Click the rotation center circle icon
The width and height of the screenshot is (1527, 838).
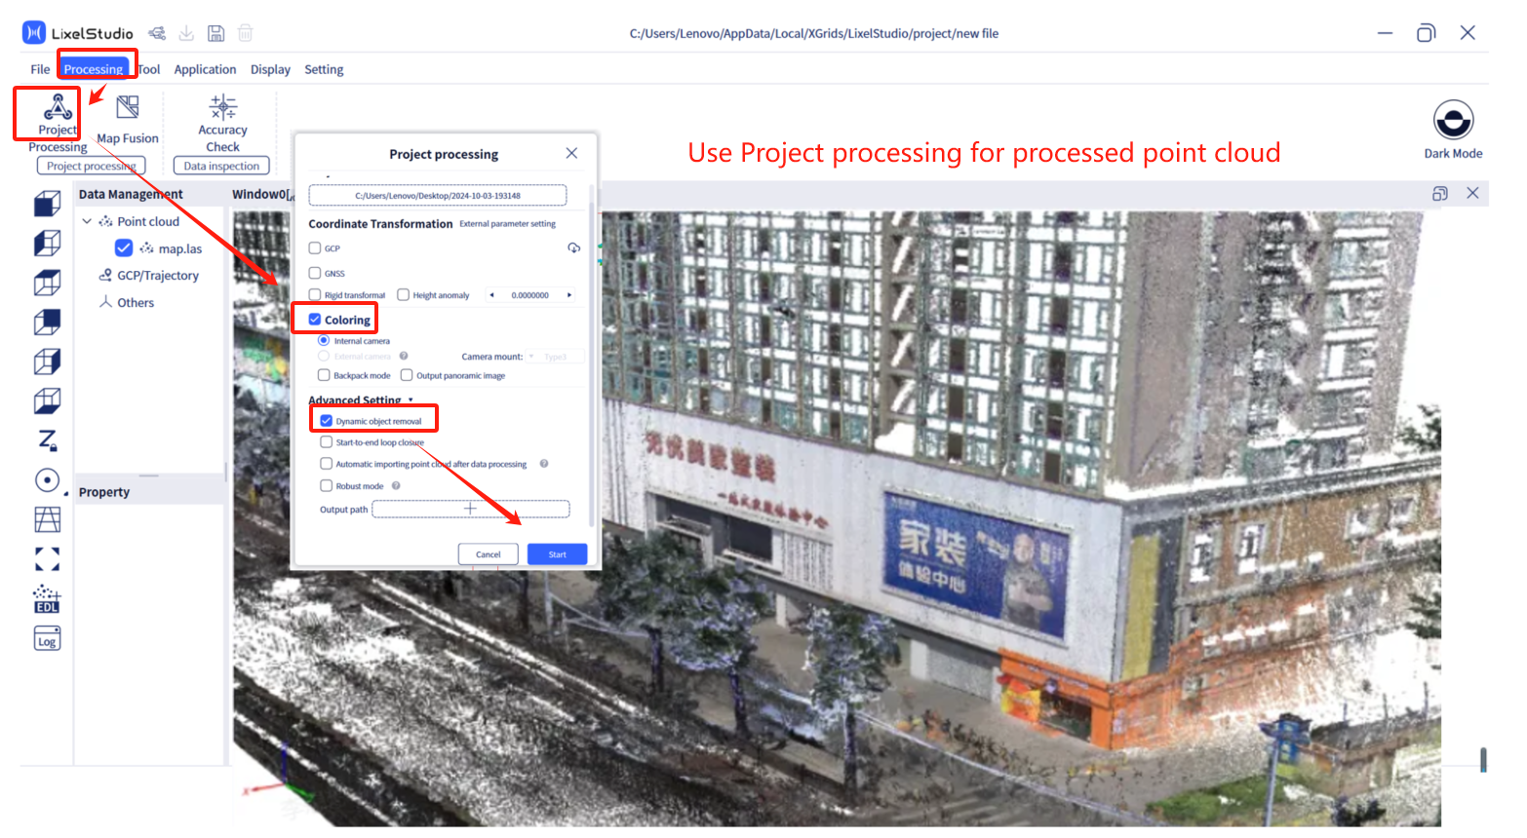[47, 480]
